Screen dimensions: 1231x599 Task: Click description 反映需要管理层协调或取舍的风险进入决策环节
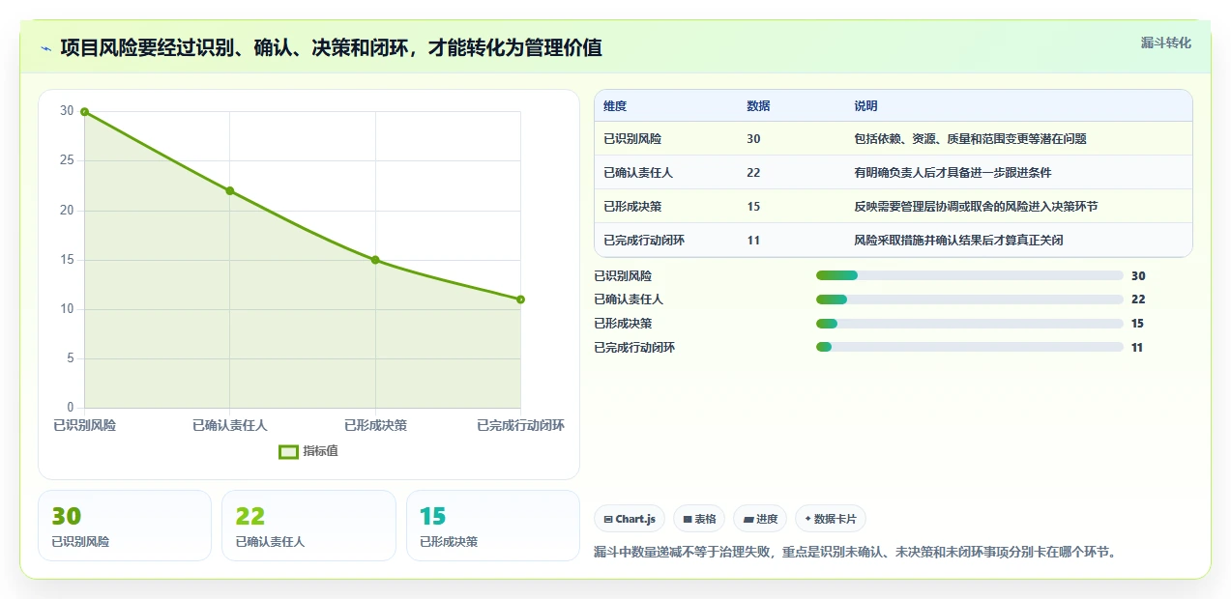click(976, 207)
